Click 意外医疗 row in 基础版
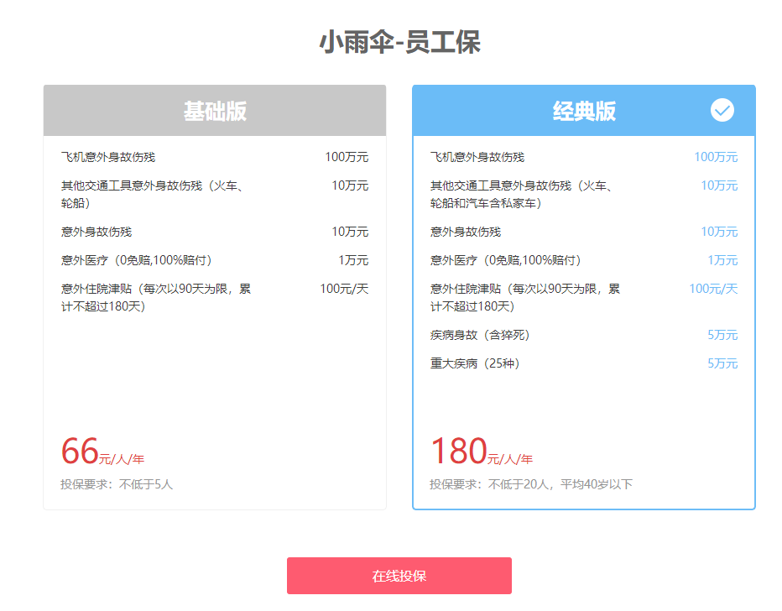This screenshot has height=611, width=782. (215, 260)
